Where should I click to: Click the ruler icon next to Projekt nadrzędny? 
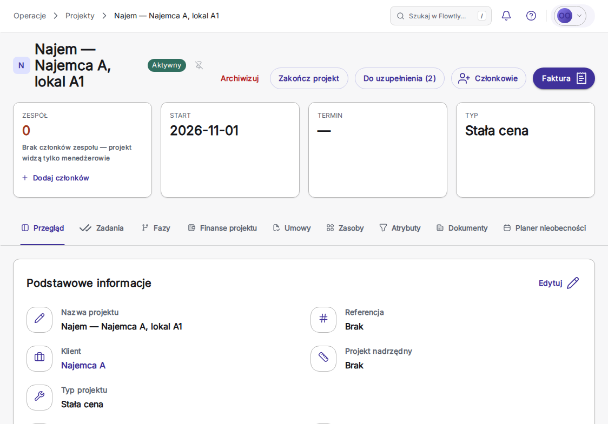pyautogui.click(x=323, y=358)
